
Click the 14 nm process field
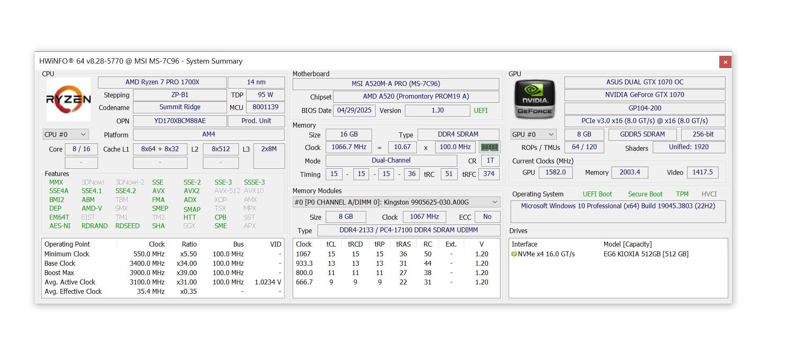256,82
